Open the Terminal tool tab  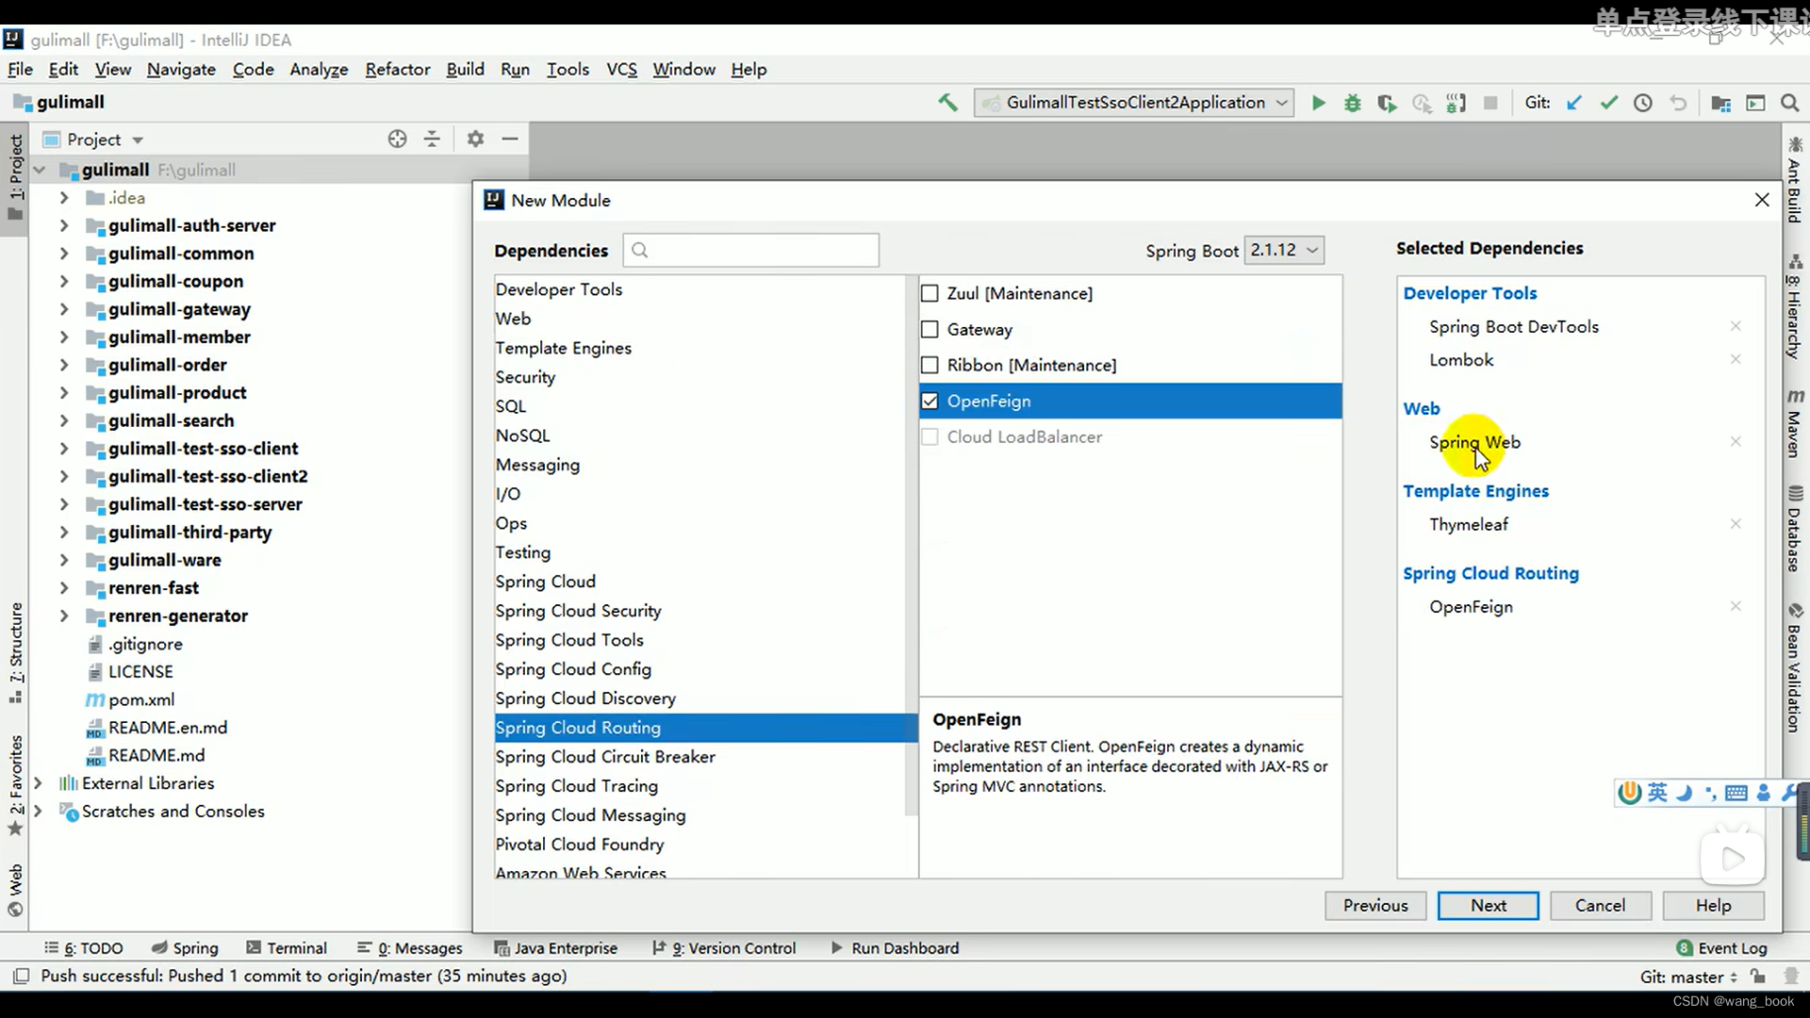(x=286, y=948)
